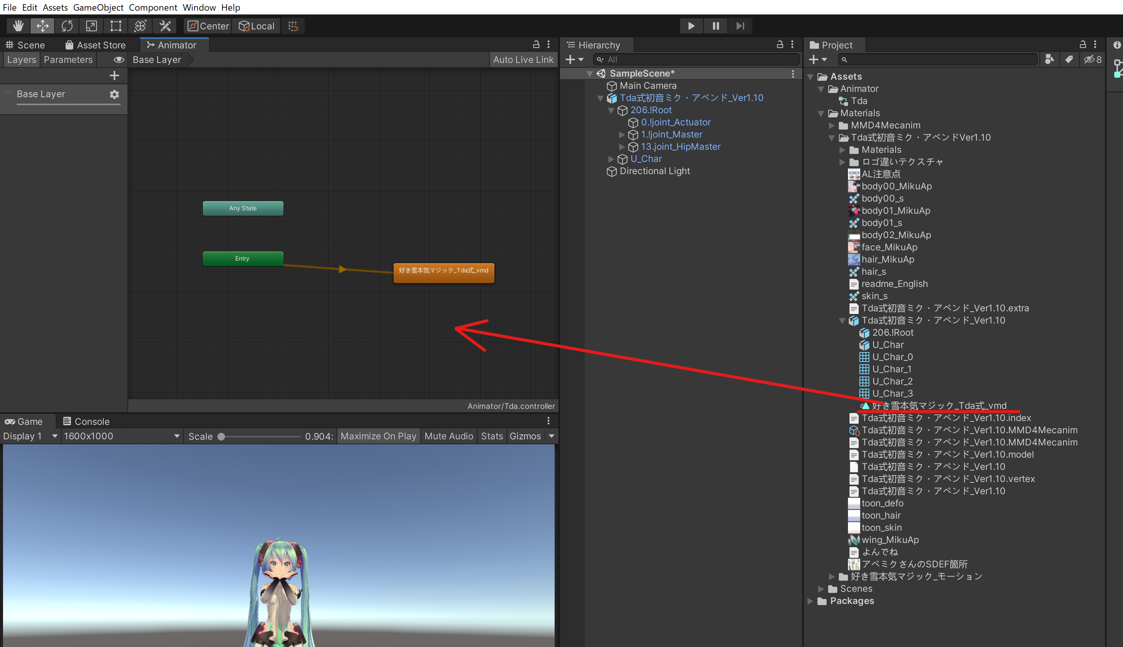The image size is (1123, 647).
Task: Toggle the Stats overlay
Action: 491,436
